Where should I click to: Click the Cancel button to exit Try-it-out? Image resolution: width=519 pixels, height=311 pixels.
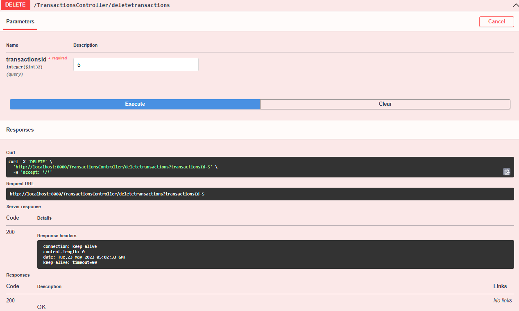[x=496, y=21]
